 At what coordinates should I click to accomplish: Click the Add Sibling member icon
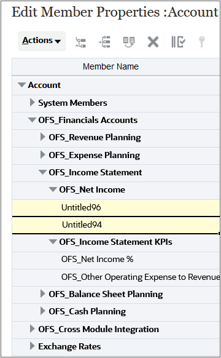[104, 42]
